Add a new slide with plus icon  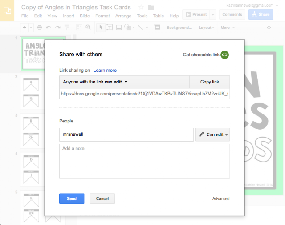point(24,28)
